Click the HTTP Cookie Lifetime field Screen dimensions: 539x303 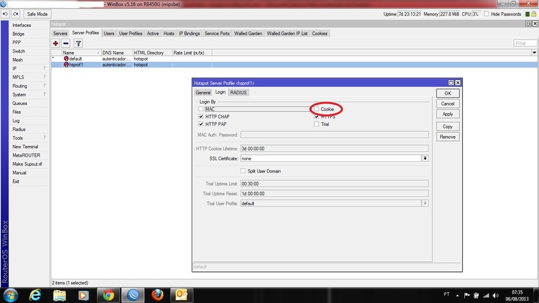click(334, 148)
